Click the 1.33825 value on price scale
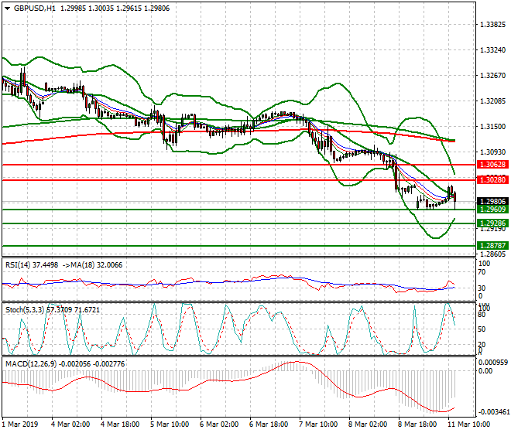Screen dimensions: 511x433 click(492, 25)
